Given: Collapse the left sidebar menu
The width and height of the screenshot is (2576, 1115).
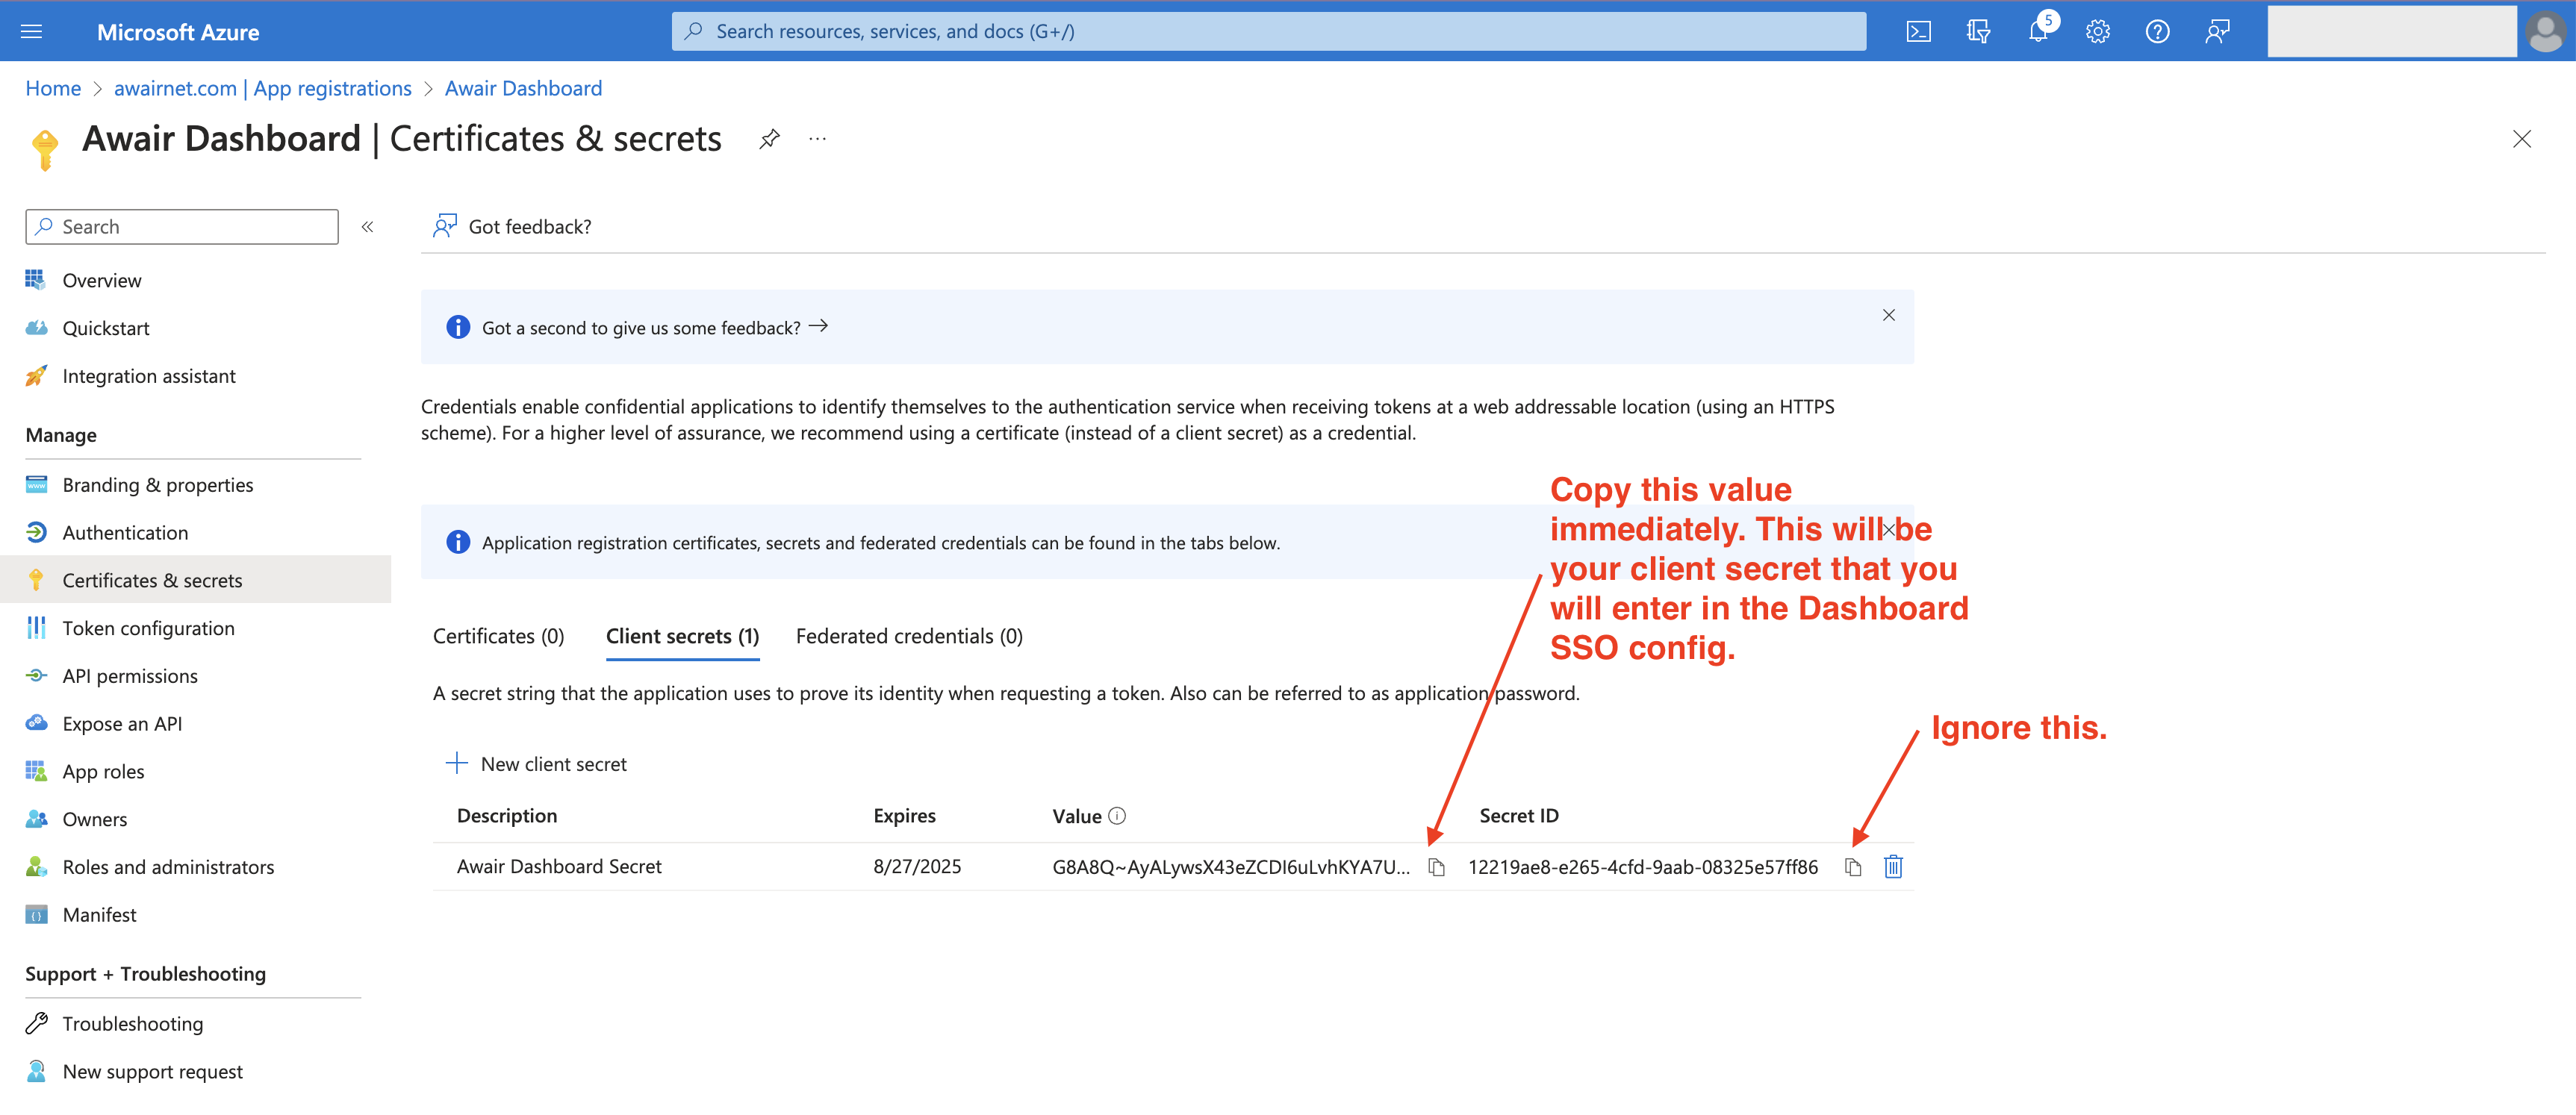Looking at the screenshot, I should [x=367, y=227].
